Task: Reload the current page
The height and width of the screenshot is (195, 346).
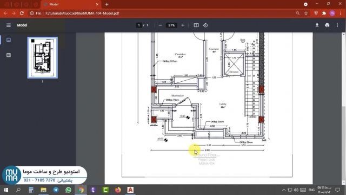Action: pyautogui.click(x=22, y=13)
